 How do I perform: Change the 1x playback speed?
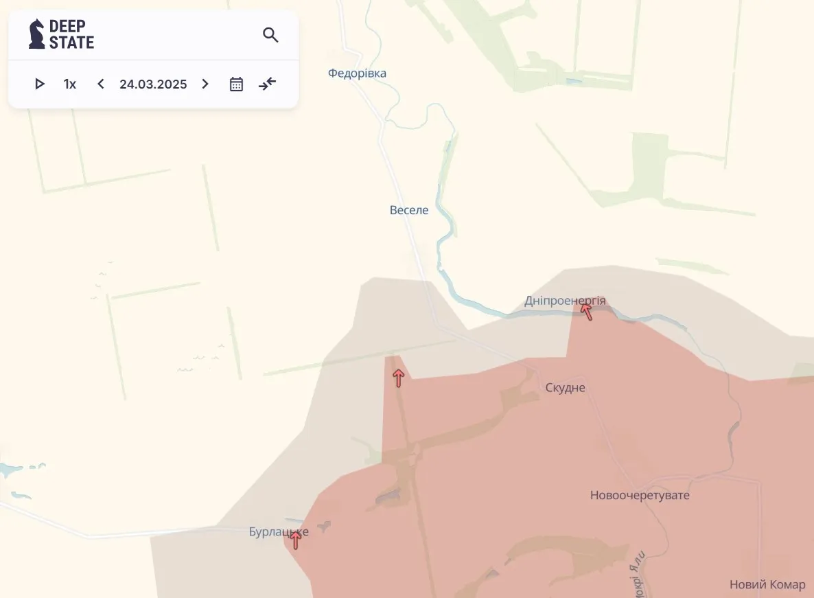[69, 84]
